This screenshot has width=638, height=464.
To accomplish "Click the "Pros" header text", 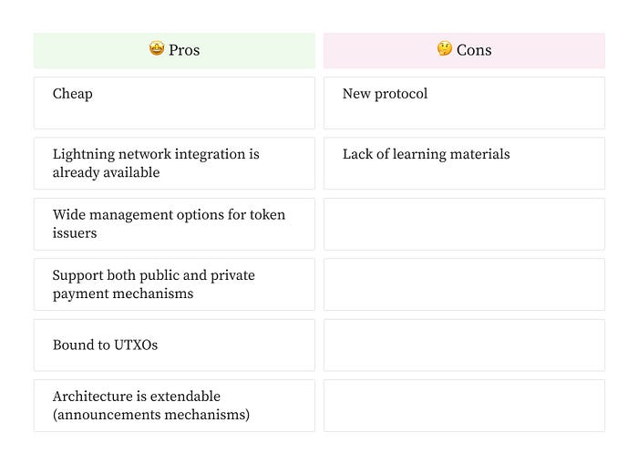I will coord(185,50).
